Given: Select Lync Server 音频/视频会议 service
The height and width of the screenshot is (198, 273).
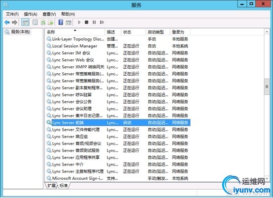Looking at the screenshot, I should (x=118, y=143).
